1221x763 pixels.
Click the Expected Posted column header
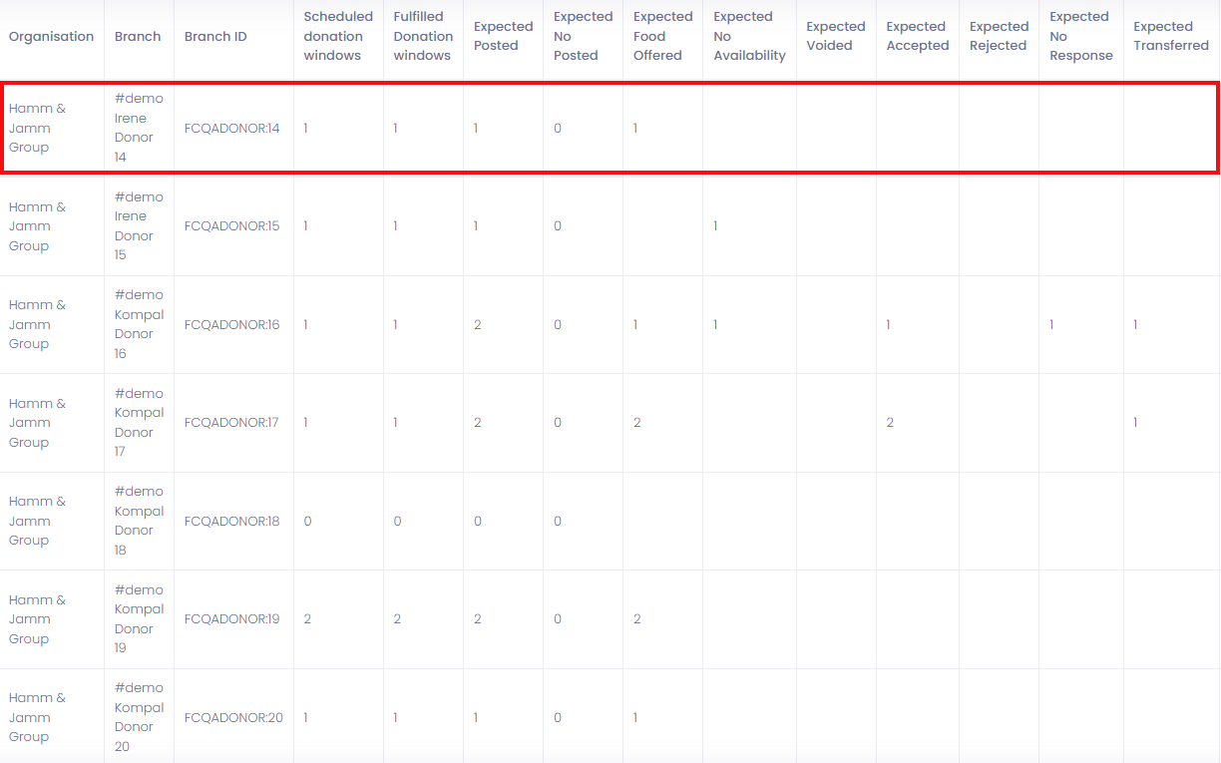pyautogui.click(x=503, y=36)
